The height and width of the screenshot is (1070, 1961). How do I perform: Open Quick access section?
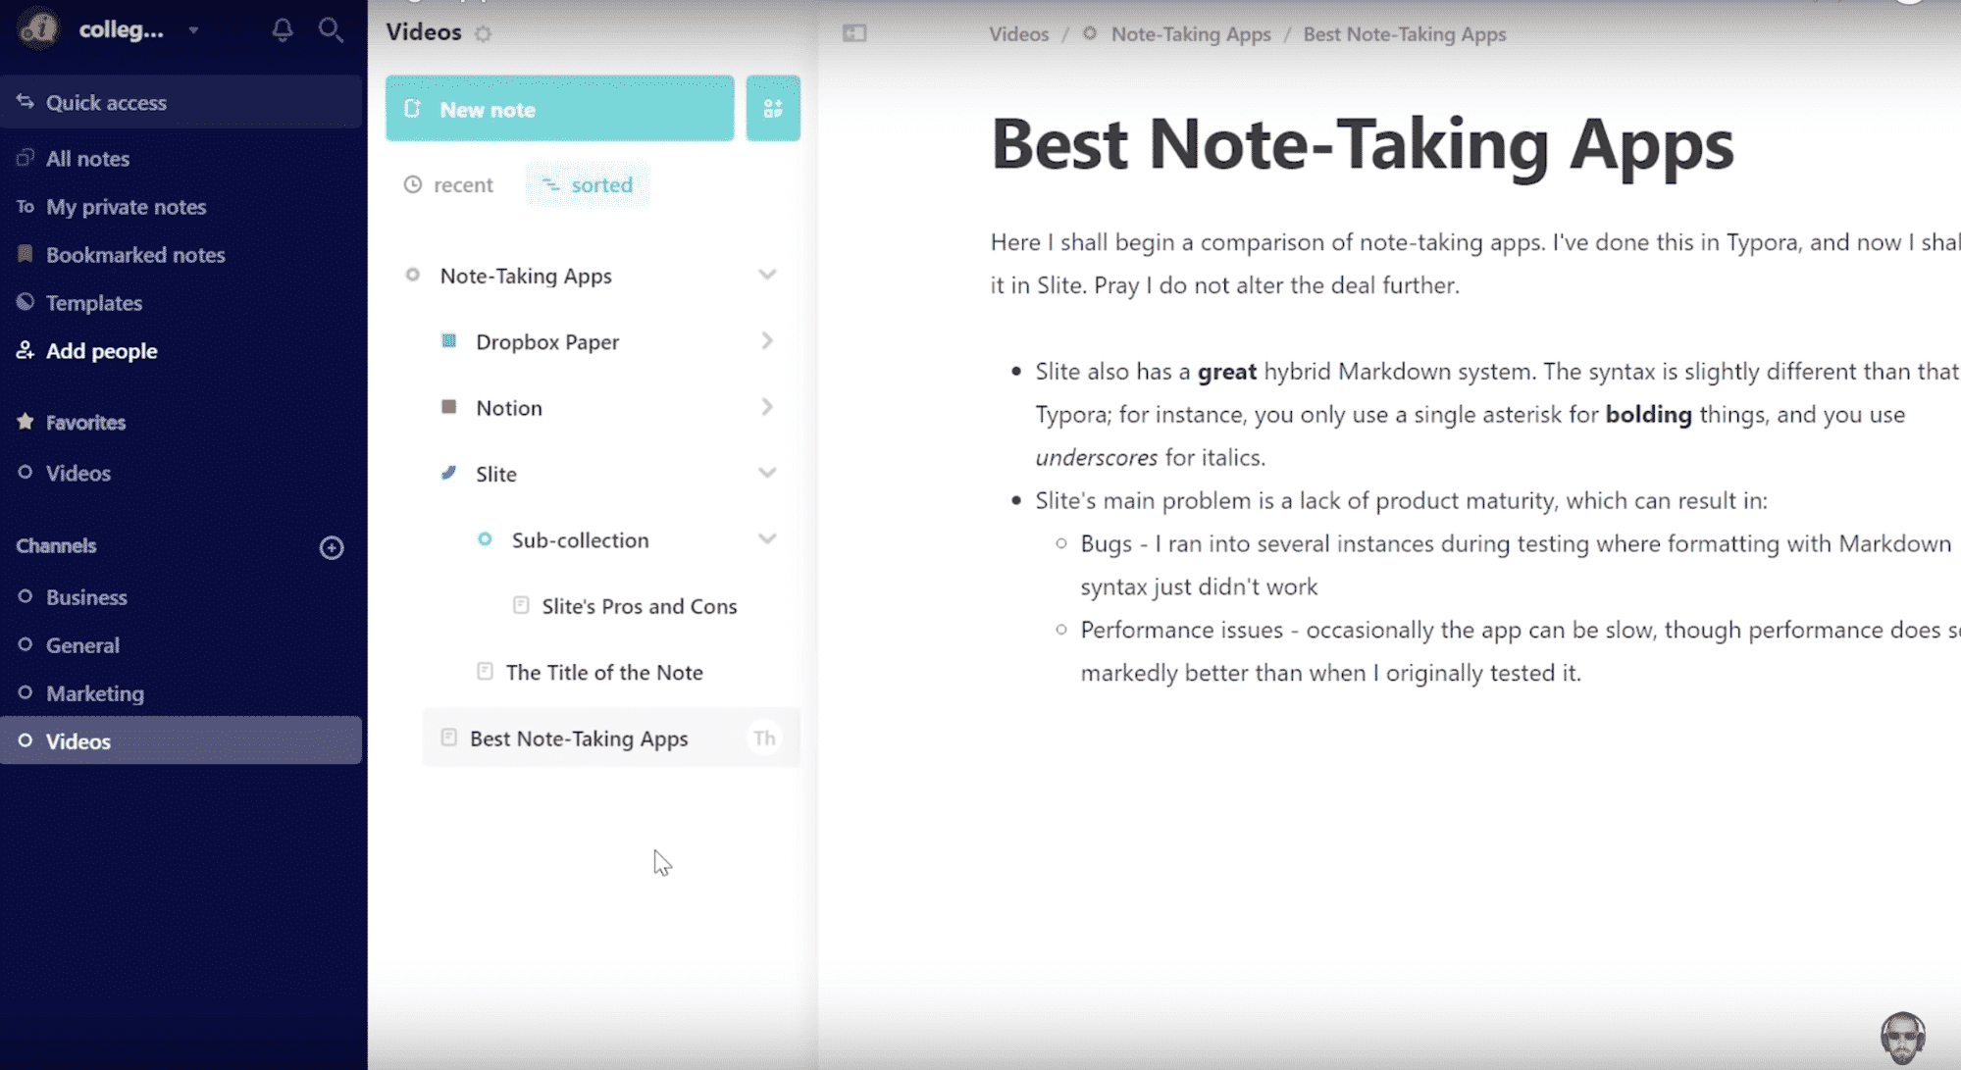coord(107,101)
